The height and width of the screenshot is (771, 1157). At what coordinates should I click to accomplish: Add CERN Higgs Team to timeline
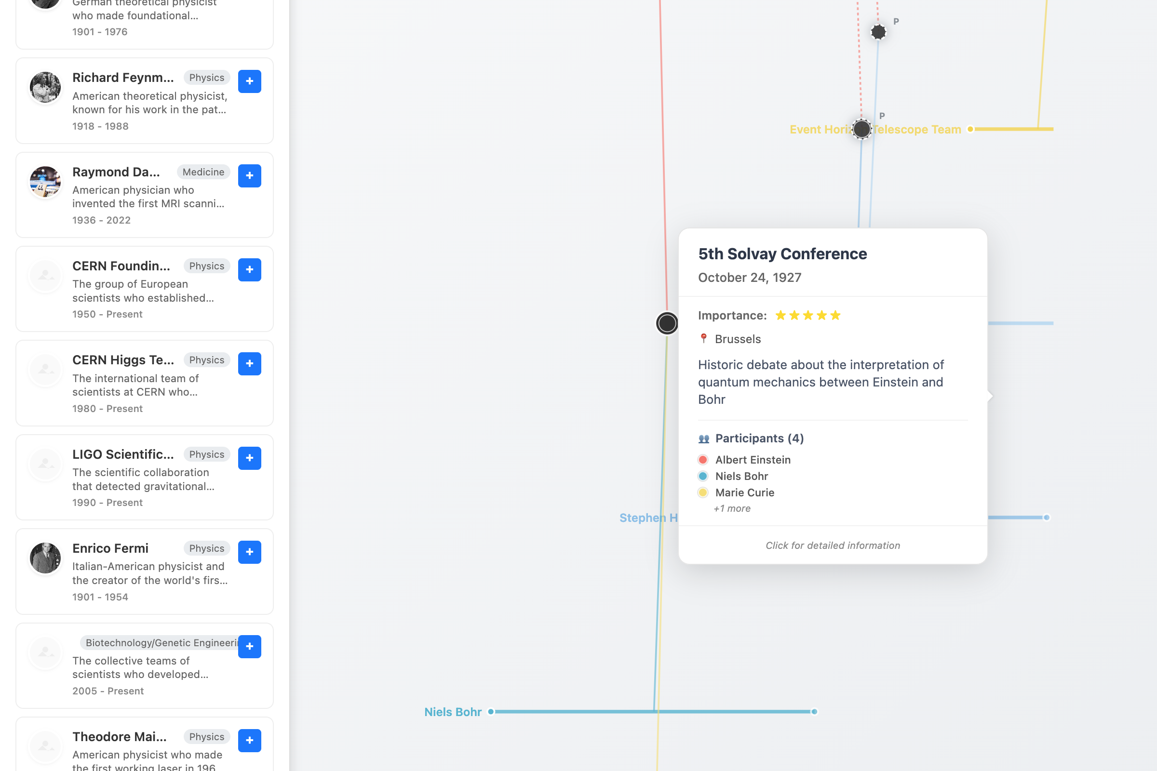point(249,363)
